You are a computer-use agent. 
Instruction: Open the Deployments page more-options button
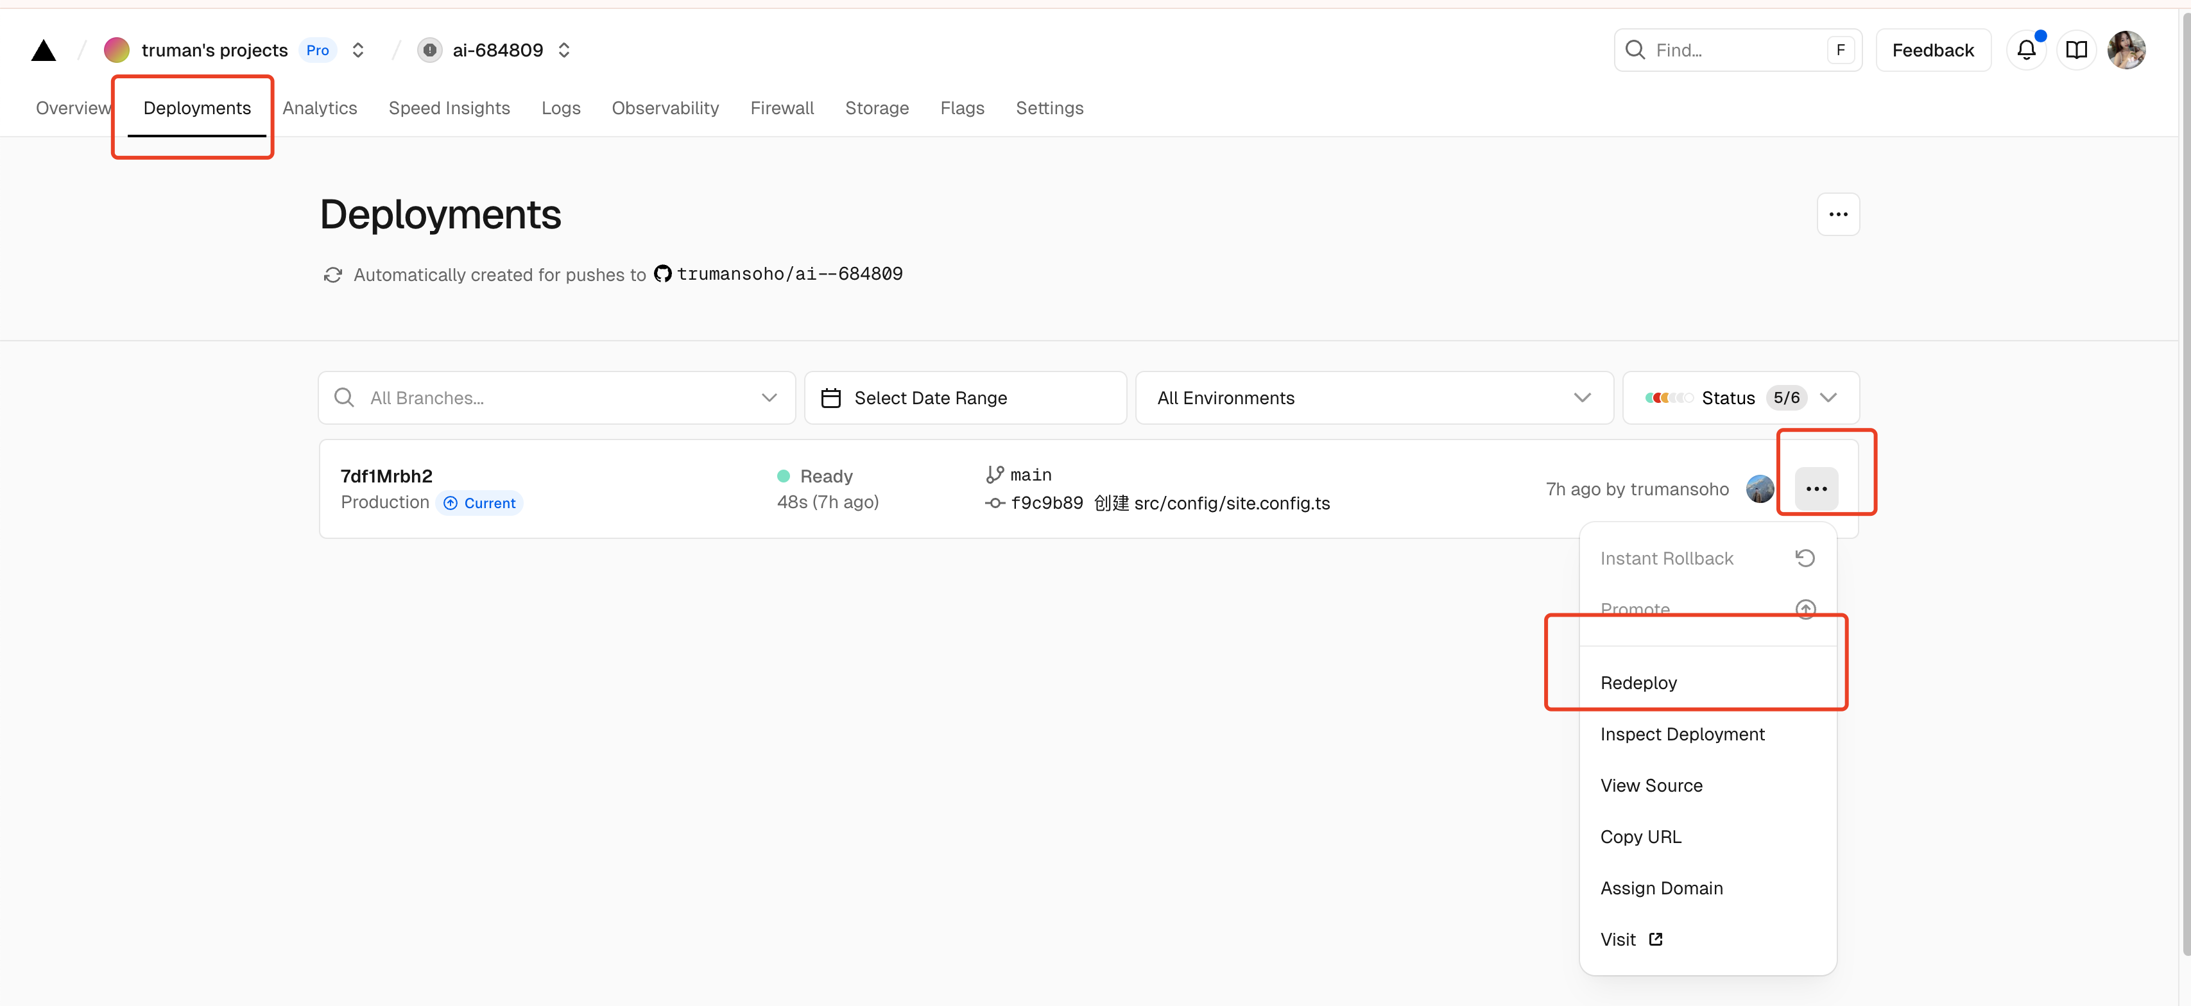[x=1838, y=214]
